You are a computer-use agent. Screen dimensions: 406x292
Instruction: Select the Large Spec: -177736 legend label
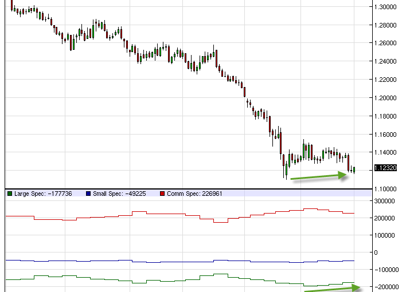point(43,194)
